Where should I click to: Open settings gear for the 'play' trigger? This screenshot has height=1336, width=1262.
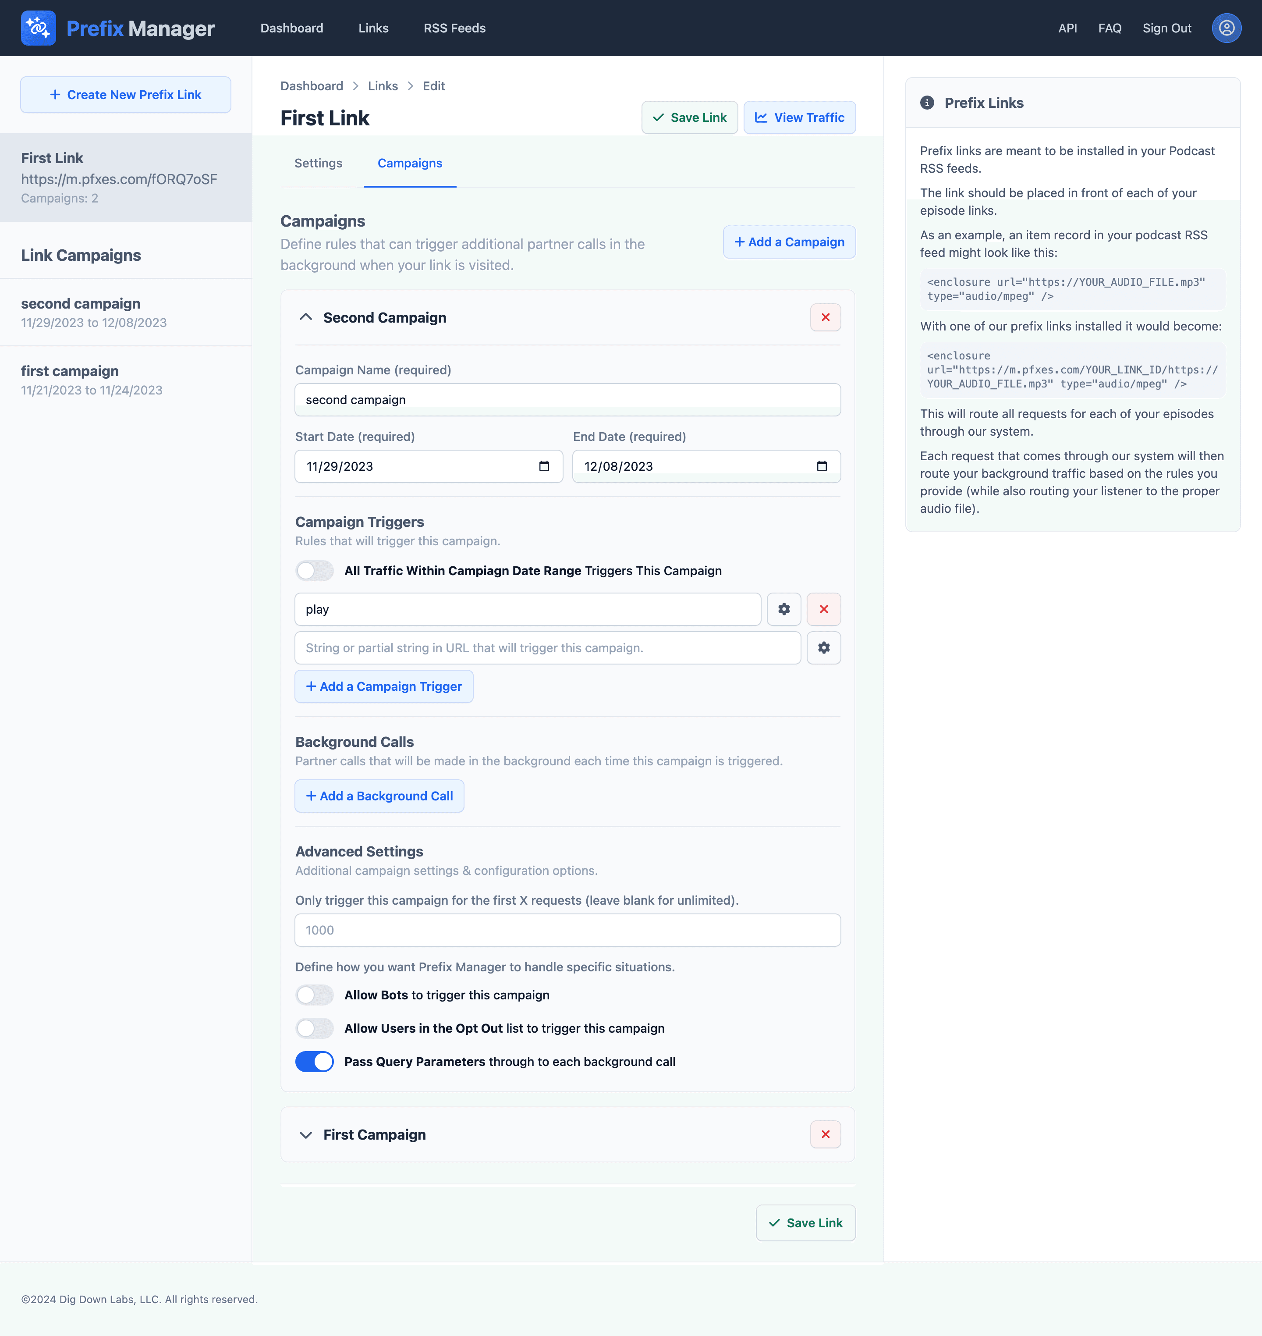tap(783, 609)
